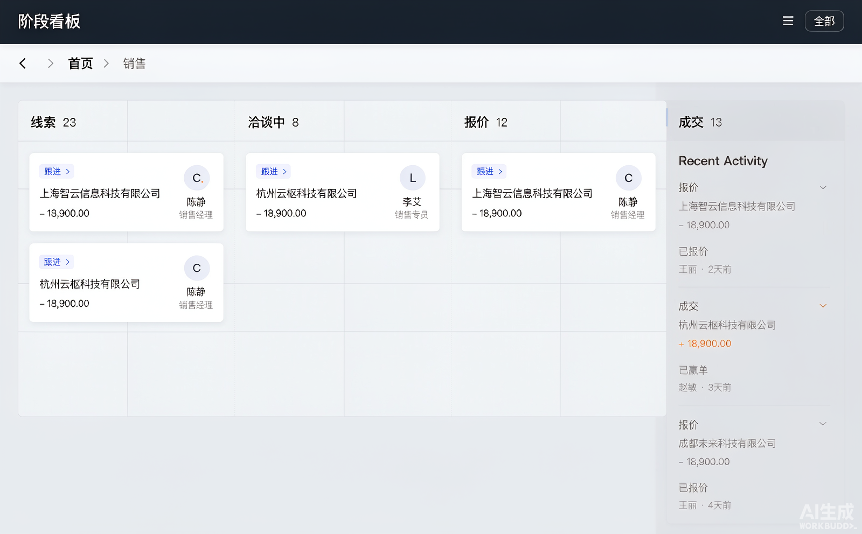The height and width of the screenshot is (534, 862).
Task: Click 跟进 tag on 洽谈中 杭州云枢 card
Action: coord(273,171)
